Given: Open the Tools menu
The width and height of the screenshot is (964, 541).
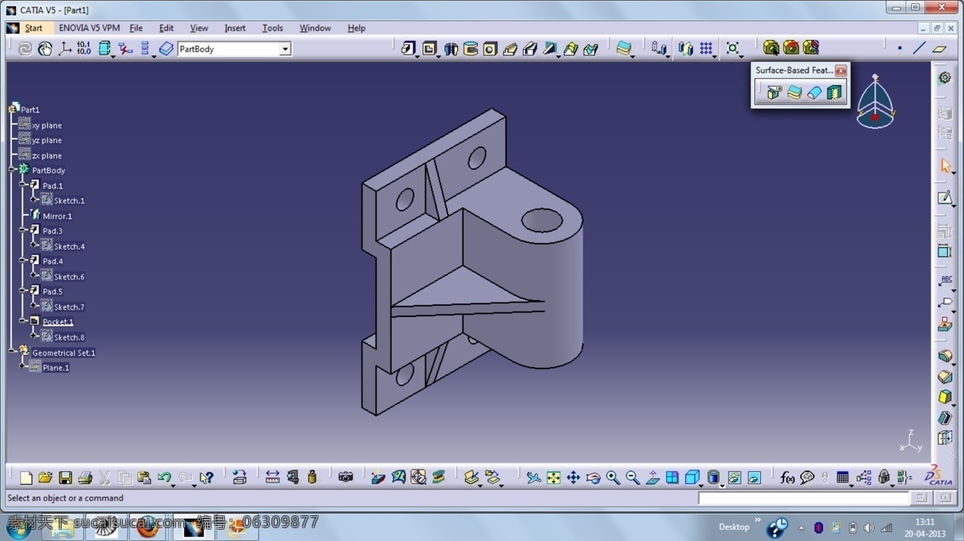Looking at the screenshot, I should click(272, 28).
